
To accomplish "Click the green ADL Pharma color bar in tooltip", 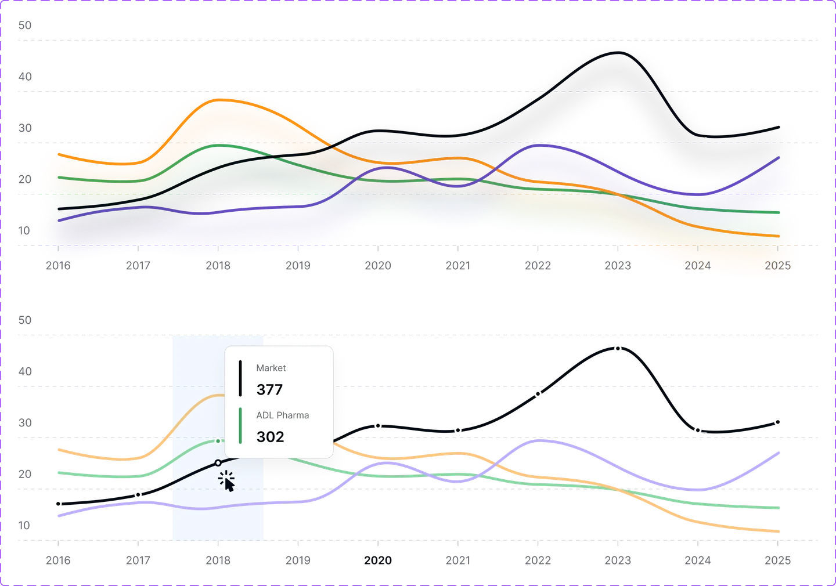I will point(240,425).
